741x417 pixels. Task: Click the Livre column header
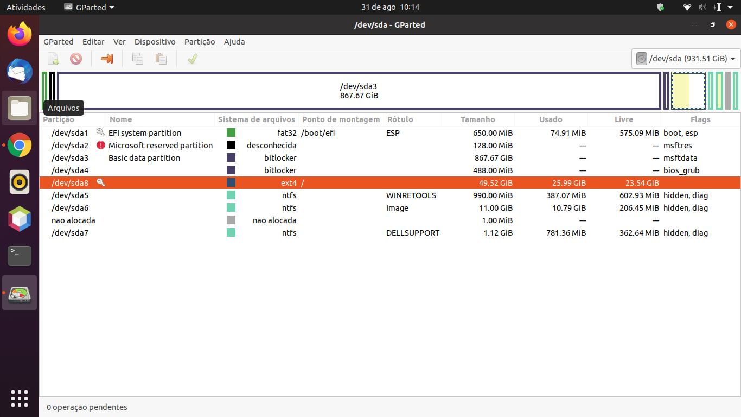[x=624, y=119]
